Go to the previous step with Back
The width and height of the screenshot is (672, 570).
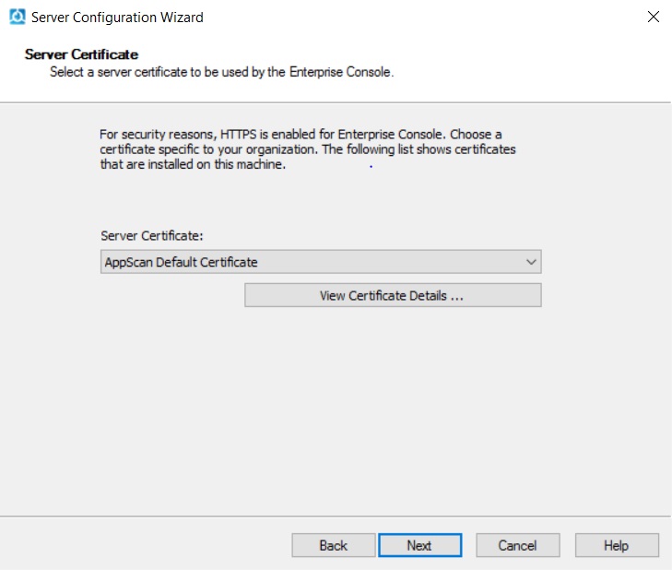333,545
